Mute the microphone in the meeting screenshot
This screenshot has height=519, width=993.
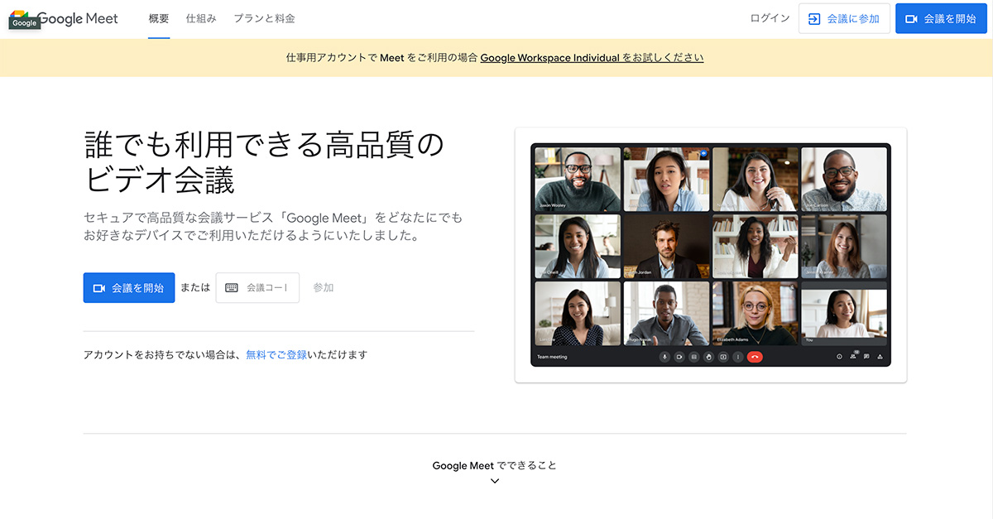pyautogui.click(x=664, y=357)
